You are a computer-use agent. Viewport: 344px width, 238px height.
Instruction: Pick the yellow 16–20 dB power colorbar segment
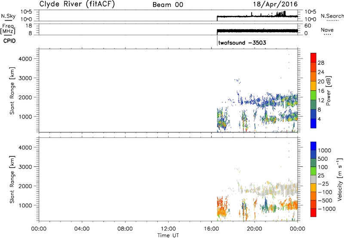click(313, 85)
